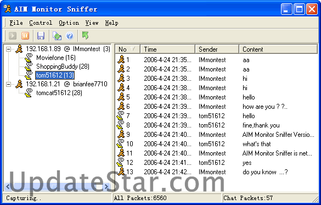Sort by the Sender column header

point(217,49)
